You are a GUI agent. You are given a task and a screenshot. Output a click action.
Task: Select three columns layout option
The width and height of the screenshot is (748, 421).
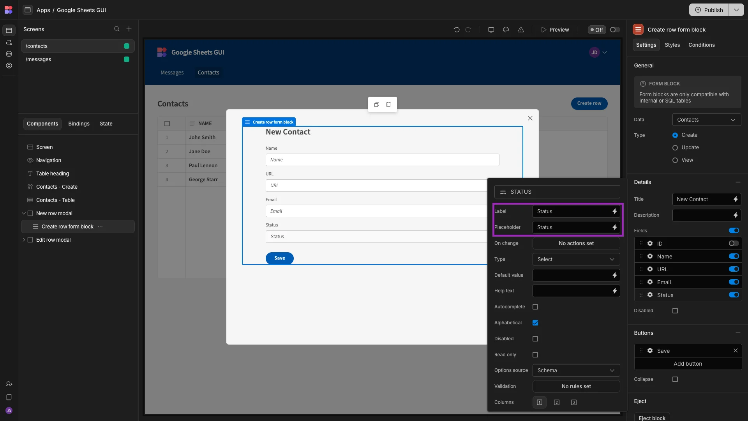click(x=574, y=402)
